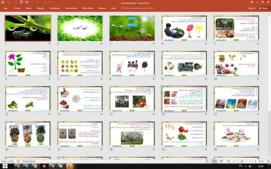Click zoom in plus button
This screenshot has width=271, height=169.
(x=255, y=161)
